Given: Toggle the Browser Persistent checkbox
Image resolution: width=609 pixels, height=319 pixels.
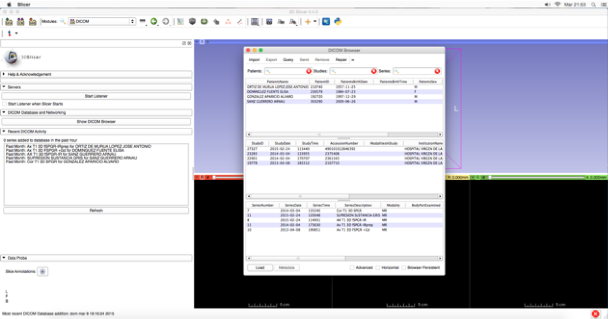Looking at the screenshot, I should (404, 268).
